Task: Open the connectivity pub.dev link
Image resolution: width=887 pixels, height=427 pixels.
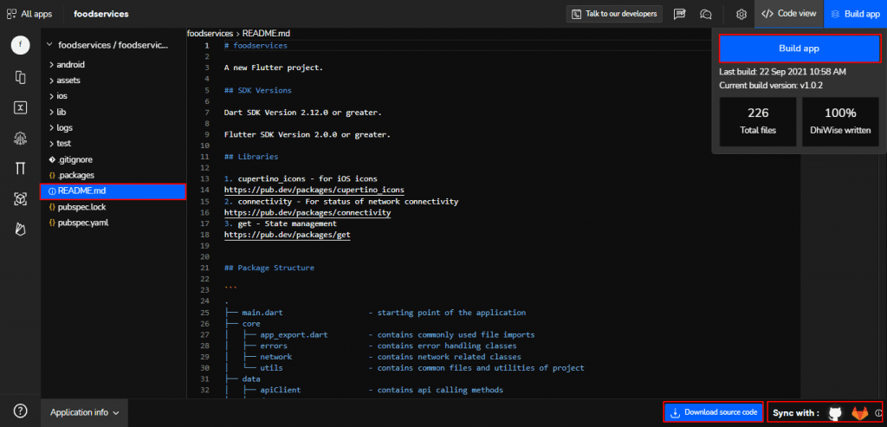Action: click(308, 213)
